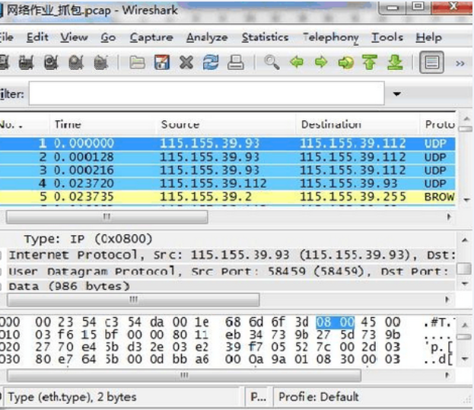
Task: Click the P... packets status section
Action: tap(259, 397)
